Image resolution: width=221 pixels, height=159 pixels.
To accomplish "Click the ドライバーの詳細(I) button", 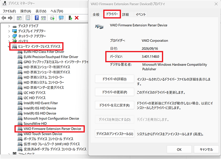I will click(115, 79).
